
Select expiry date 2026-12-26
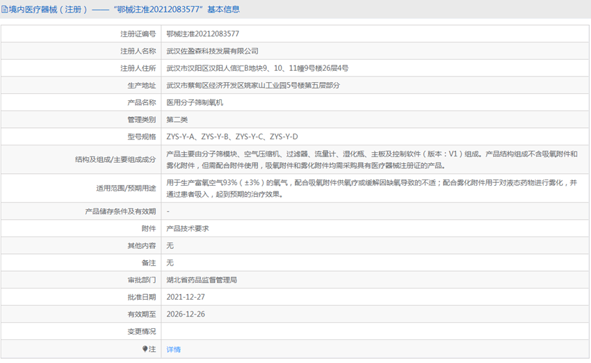pyautogui.click(x=186, y=314)
